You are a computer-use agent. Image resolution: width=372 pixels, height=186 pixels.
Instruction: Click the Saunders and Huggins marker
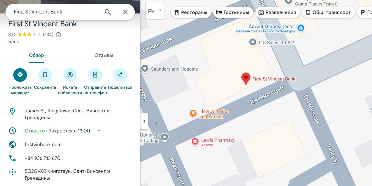pos(145,69)
